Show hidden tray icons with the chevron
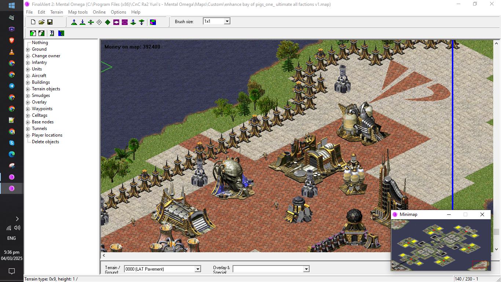Viewport: 501px width, 282px height. click(17, 218)
